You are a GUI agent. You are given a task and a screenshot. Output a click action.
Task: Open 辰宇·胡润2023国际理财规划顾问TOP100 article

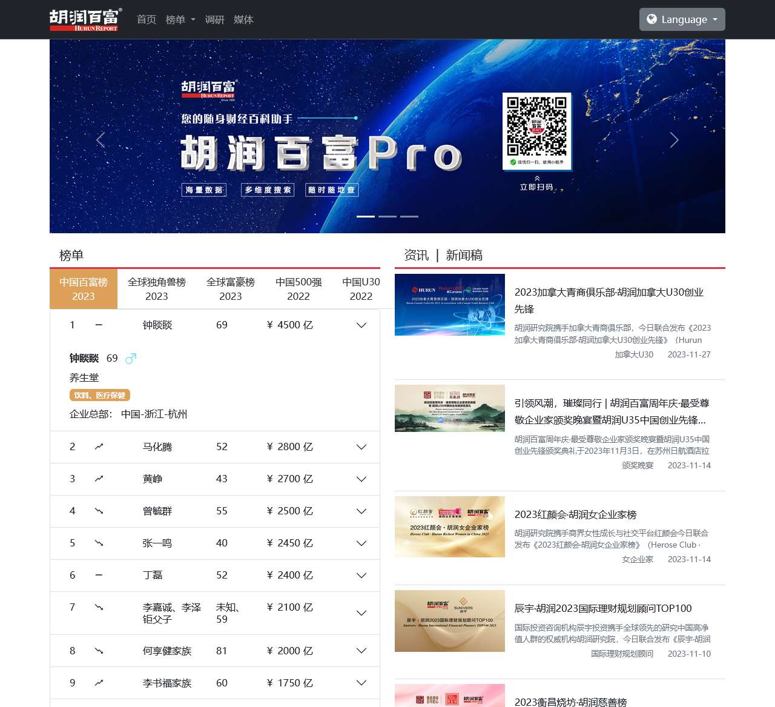pyautogui.click(x=603, y=608)
